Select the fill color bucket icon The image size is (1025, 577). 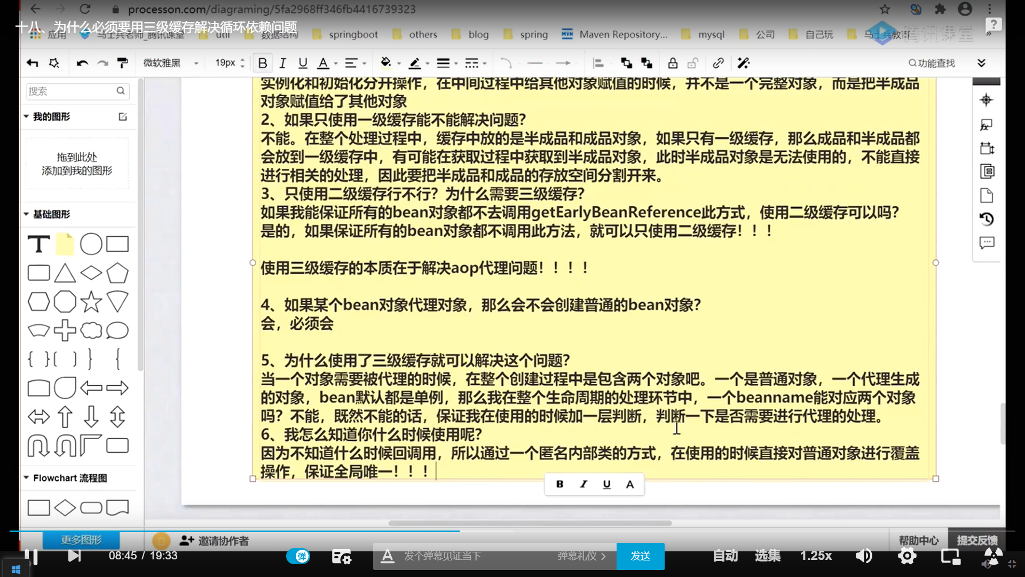pos(385,63)
